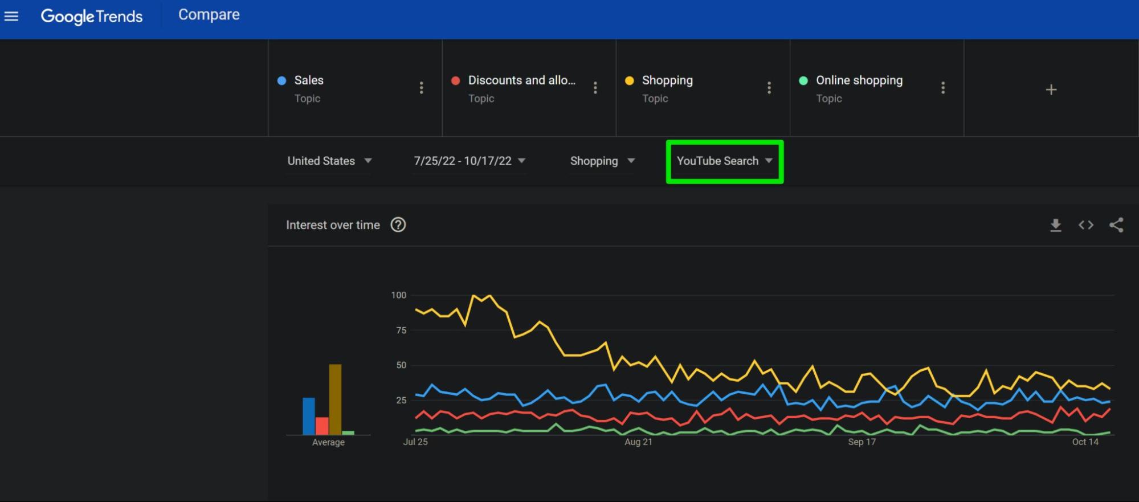1139x502 pixels.
Task: Download the Interest over time data
Action: tap(1055, 225)
